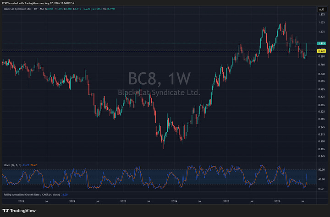Viewport: 330px width, 217px height.
Task: Click the '2022' time axis label
Action: click(x=72, y=201)
